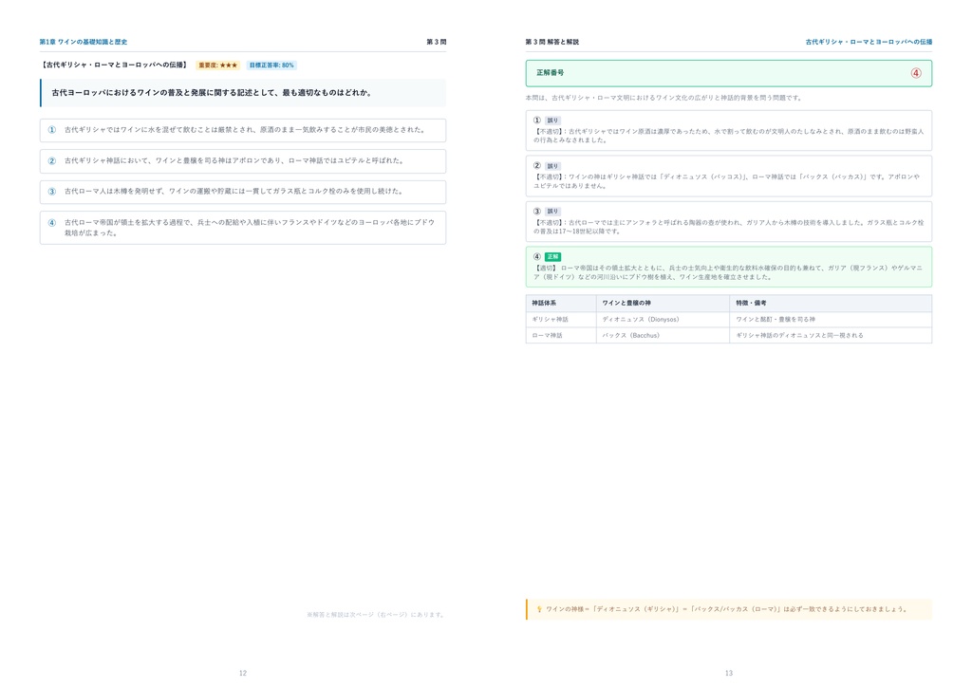
Task: Click the circled ④ number of the fourth choice
Action: click(x=52, y=222)
